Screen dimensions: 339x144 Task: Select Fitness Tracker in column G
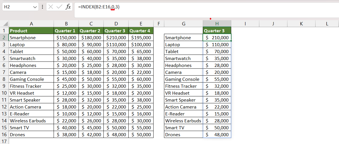[184, 86]
